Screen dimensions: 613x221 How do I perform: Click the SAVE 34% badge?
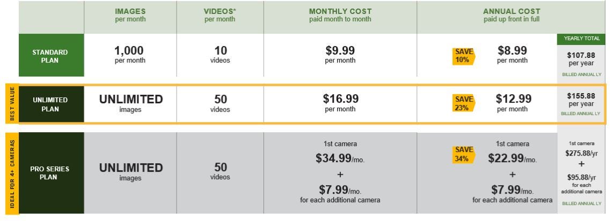464,154
